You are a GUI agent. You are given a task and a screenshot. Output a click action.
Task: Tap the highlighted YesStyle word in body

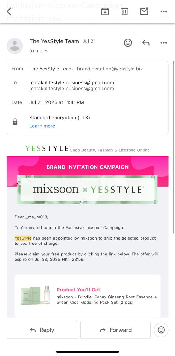pyautogui.click(x=23, y=238)
